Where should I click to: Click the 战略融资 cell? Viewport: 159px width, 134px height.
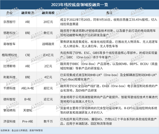[48, 44]
